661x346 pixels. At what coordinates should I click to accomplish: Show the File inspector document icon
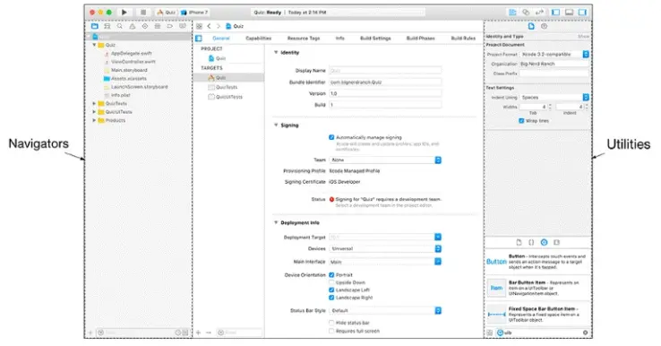click(x=531, y=26)
